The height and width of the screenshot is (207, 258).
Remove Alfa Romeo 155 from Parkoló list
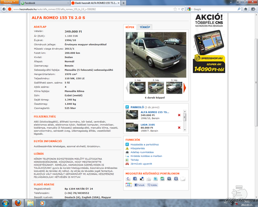179,115
